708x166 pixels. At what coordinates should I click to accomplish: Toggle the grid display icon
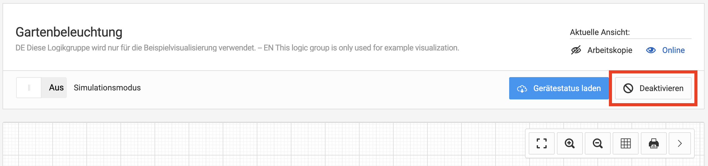[626, 143]
